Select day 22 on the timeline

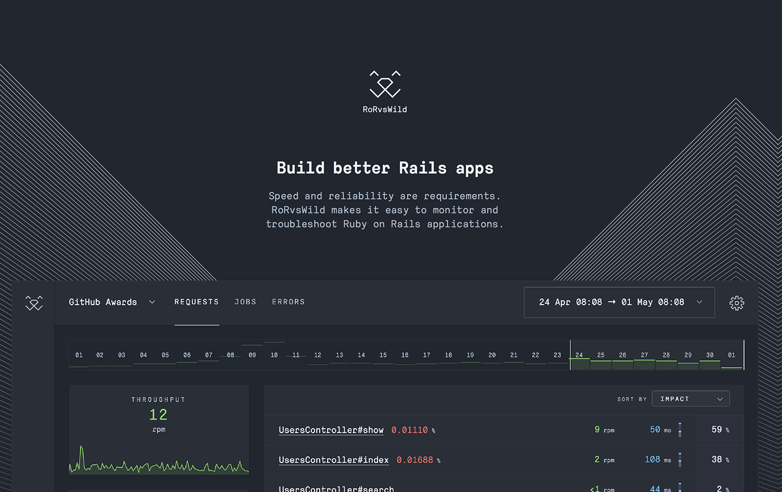[x=536, y=355]
